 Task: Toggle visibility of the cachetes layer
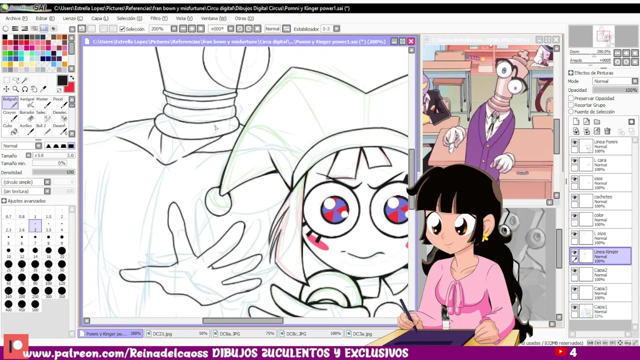(x=574, y=197)
